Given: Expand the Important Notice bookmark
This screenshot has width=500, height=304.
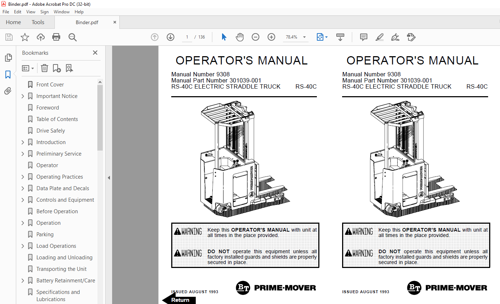Looking at the screenshot, I should coord(23,96).
